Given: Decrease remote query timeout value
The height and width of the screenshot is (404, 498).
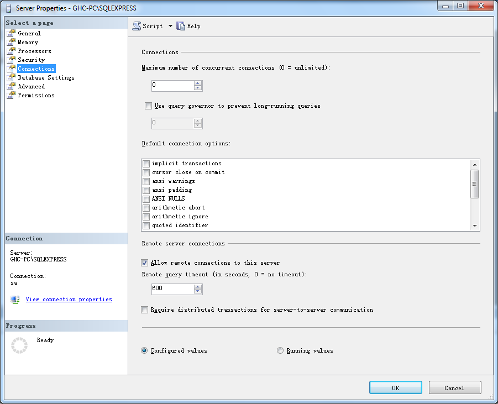Looking at the screenshot, I should pyautogui.click(x=198, y=291).
